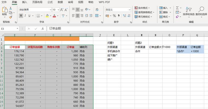Switch to the 插入 (Insert) tab
The height and width of the screenshot is (109, 208).
pos(24,2)
